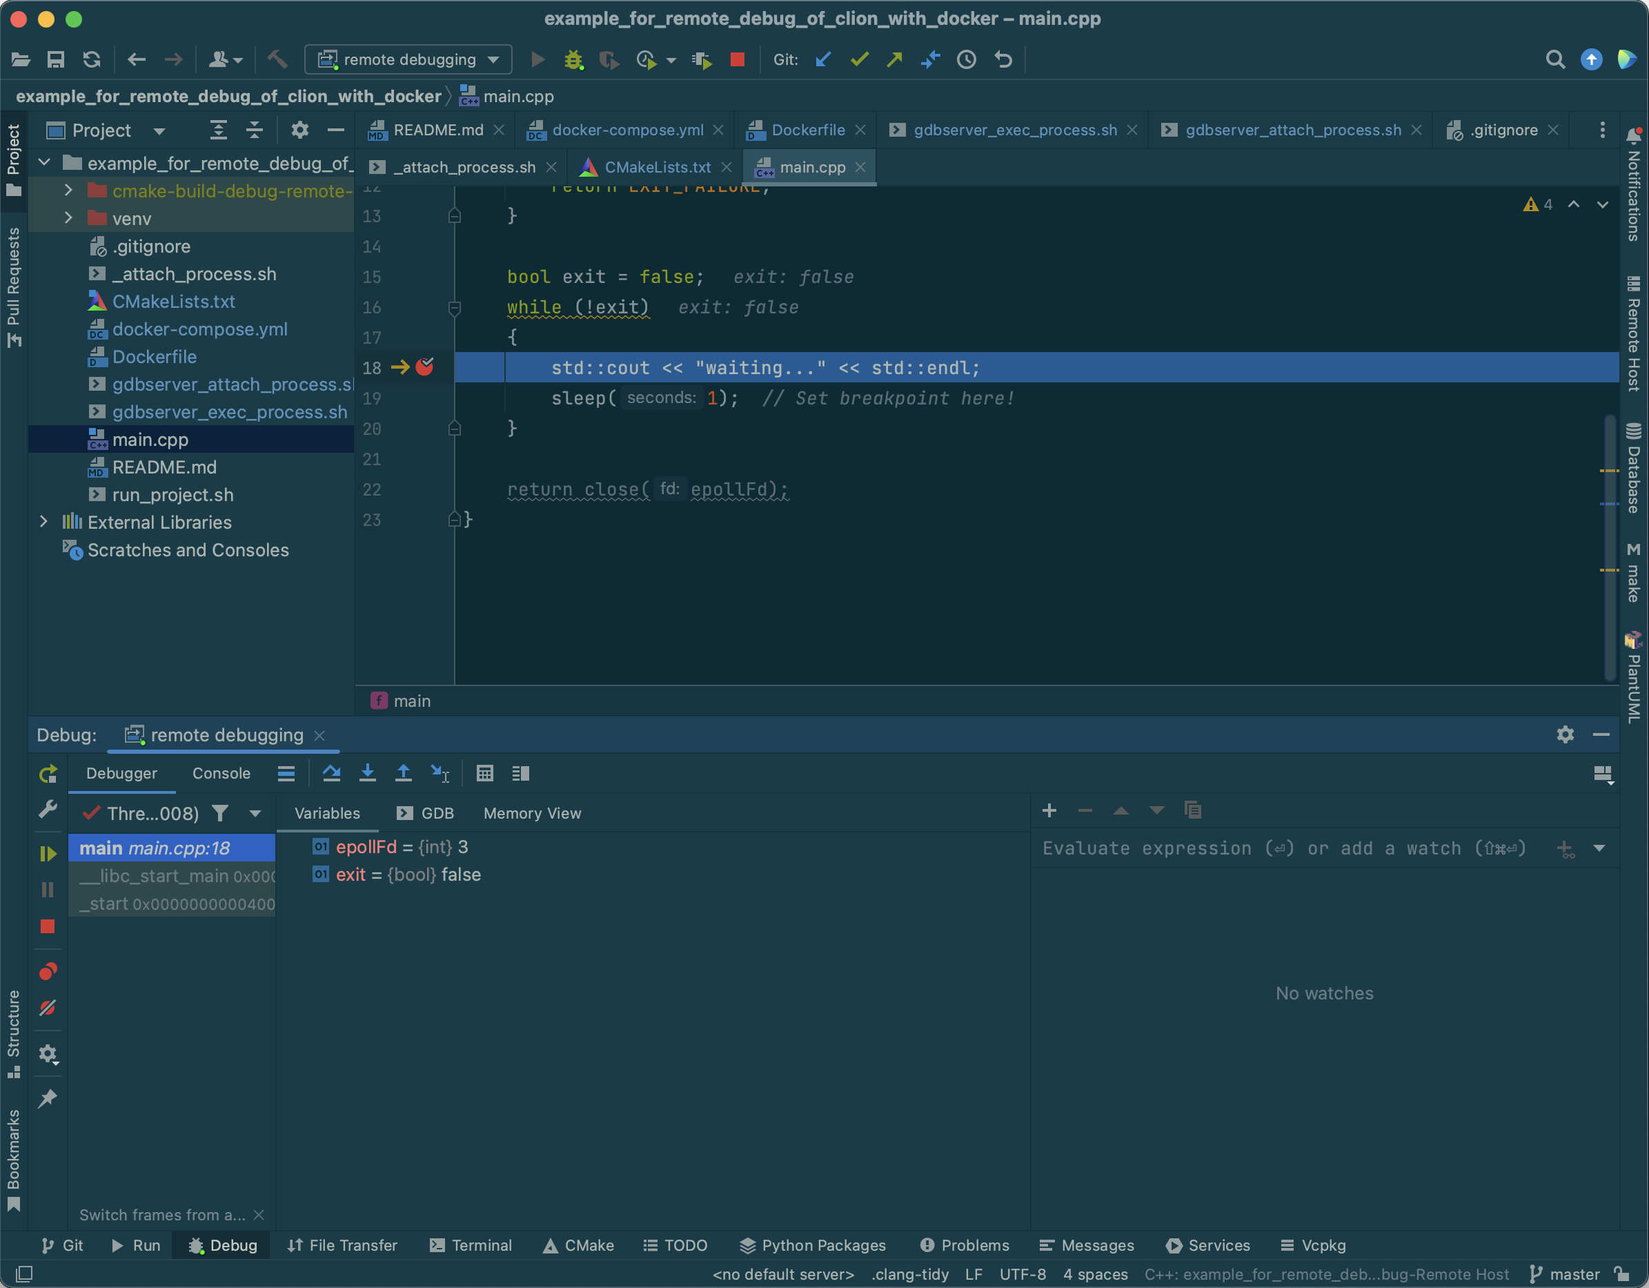Click Run to Cursor icon
The width and height of the screenshot is (1649, 1288).
(x=440, y=773)
